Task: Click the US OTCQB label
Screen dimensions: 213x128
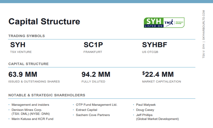Action: coord(150,52)
